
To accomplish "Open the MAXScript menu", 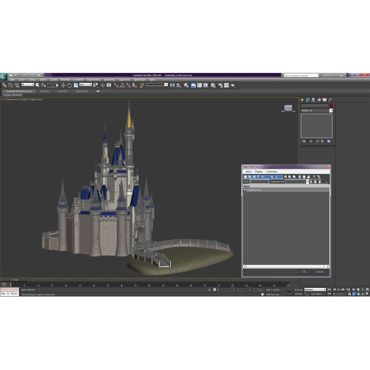I will point(140,80).
